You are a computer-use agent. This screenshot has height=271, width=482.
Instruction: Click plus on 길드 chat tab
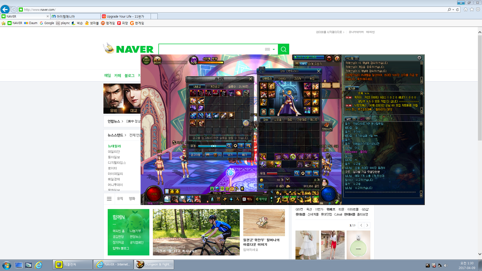point(368,119)
